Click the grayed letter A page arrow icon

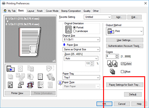pos(30,77)
